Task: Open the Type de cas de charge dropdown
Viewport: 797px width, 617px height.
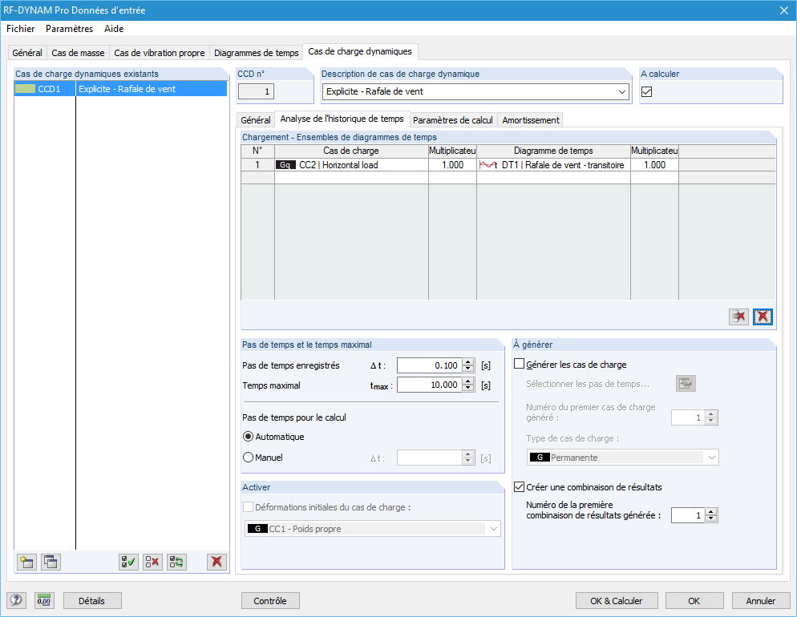Action: [x=712, y=458]
